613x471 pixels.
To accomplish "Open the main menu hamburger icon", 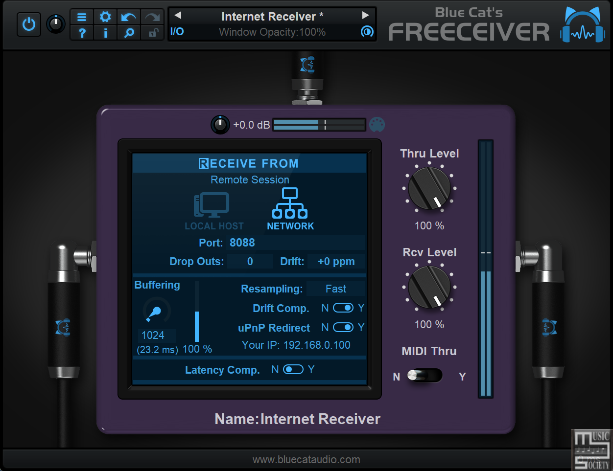I will 82,17.
